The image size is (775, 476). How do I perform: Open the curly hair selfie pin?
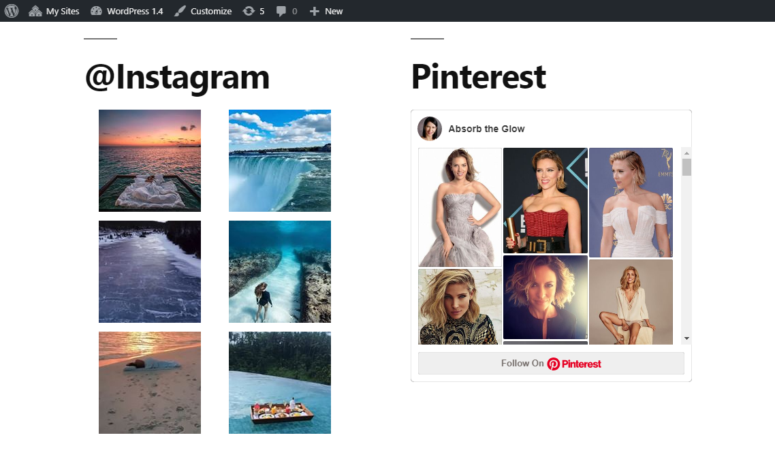pyautogui.click(x=545, y=297)
